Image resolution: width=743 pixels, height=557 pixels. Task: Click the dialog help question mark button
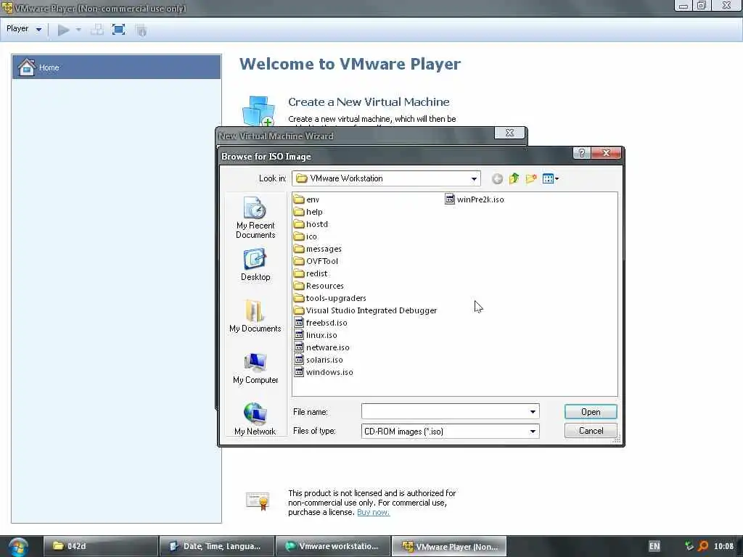(582, 153)
